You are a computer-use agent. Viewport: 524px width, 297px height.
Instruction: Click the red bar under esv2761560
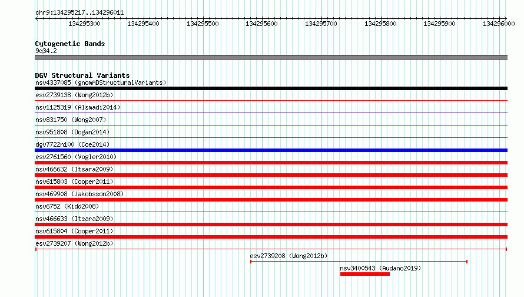tap(271, 163)
